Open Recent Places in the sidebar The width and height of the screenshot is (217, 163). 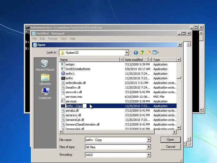click(45, 65)
